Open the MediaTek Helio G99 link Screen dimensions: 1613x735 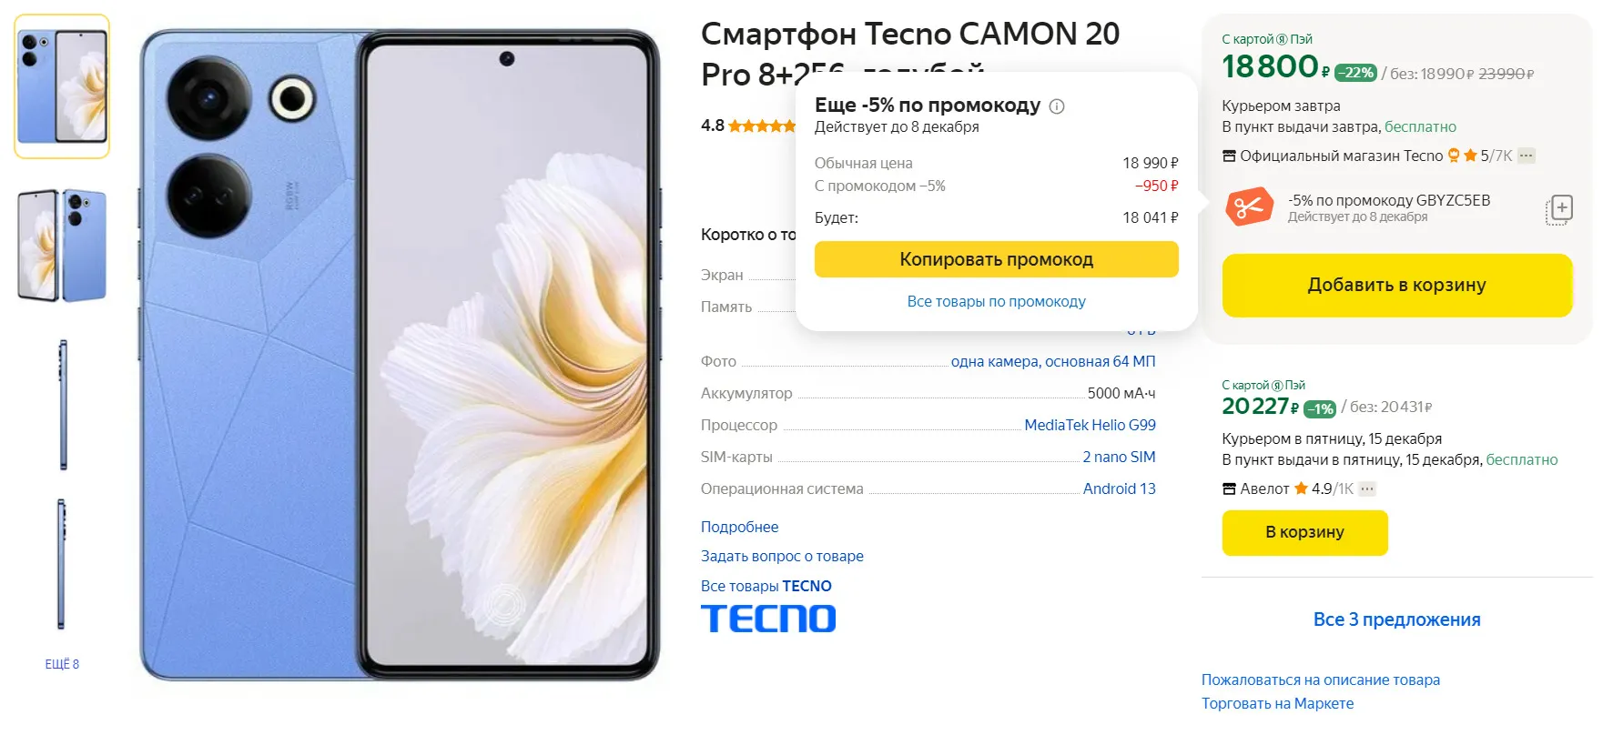[1090, 425]
